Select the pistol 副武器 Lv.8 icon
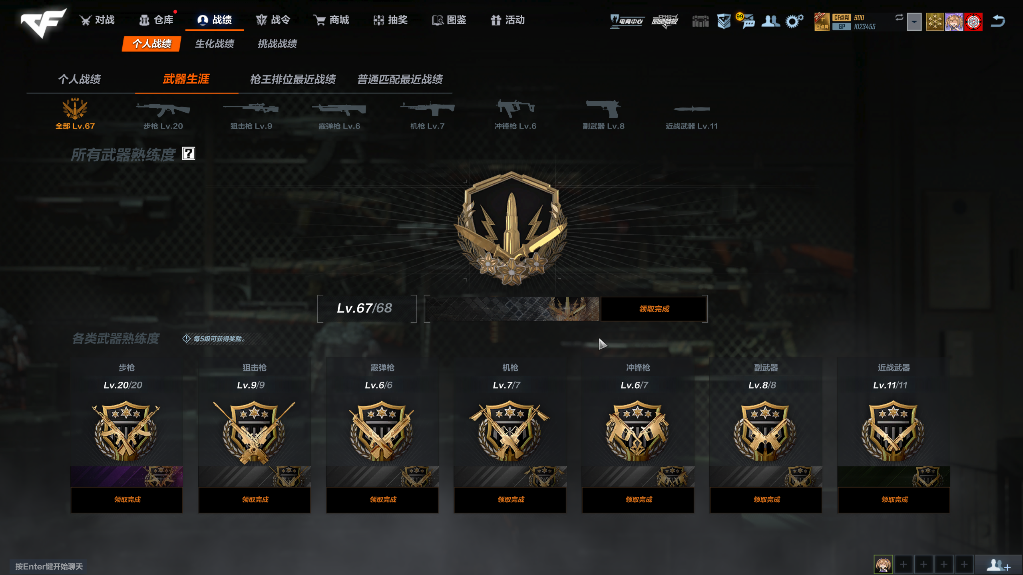1023x575 pixels. point(603,114)
